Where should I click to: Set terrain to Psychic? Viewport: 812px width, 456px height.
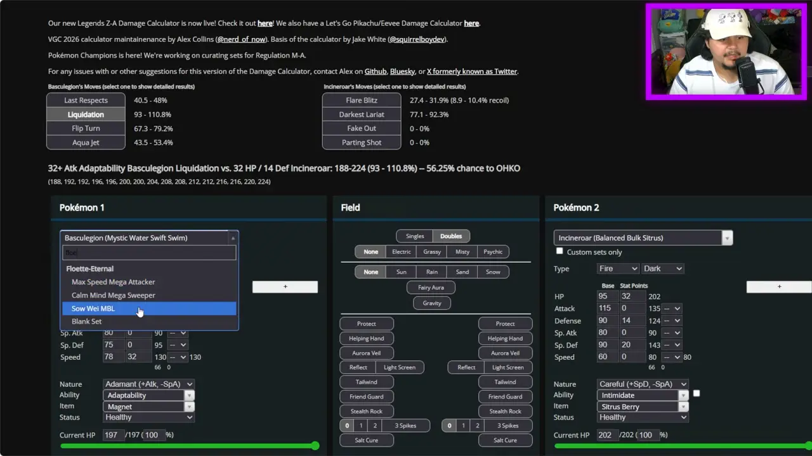tap(493, 252)
